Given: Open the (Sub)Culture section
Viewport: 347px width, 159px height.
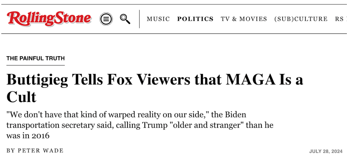Looking at the screenshot, I should [301, 19].
